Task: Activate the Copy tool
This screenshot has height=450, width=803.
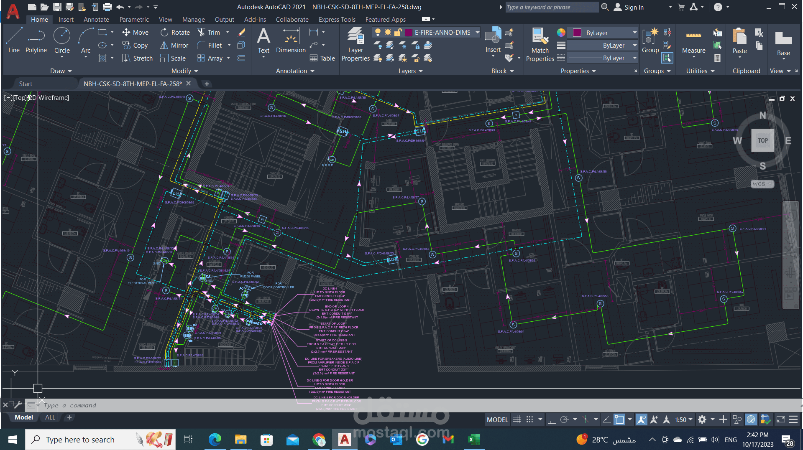Action: tap(135, 45)
